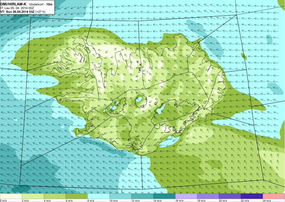Click the "DMI/HIRLAM-K" model title text
The height and width of the screenshot is (202, 285).
click(x=13, y=4)
